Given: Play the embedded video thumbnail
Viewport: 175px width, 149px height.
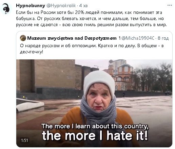Looking at the screenshot, I should (x=94, y=103).
